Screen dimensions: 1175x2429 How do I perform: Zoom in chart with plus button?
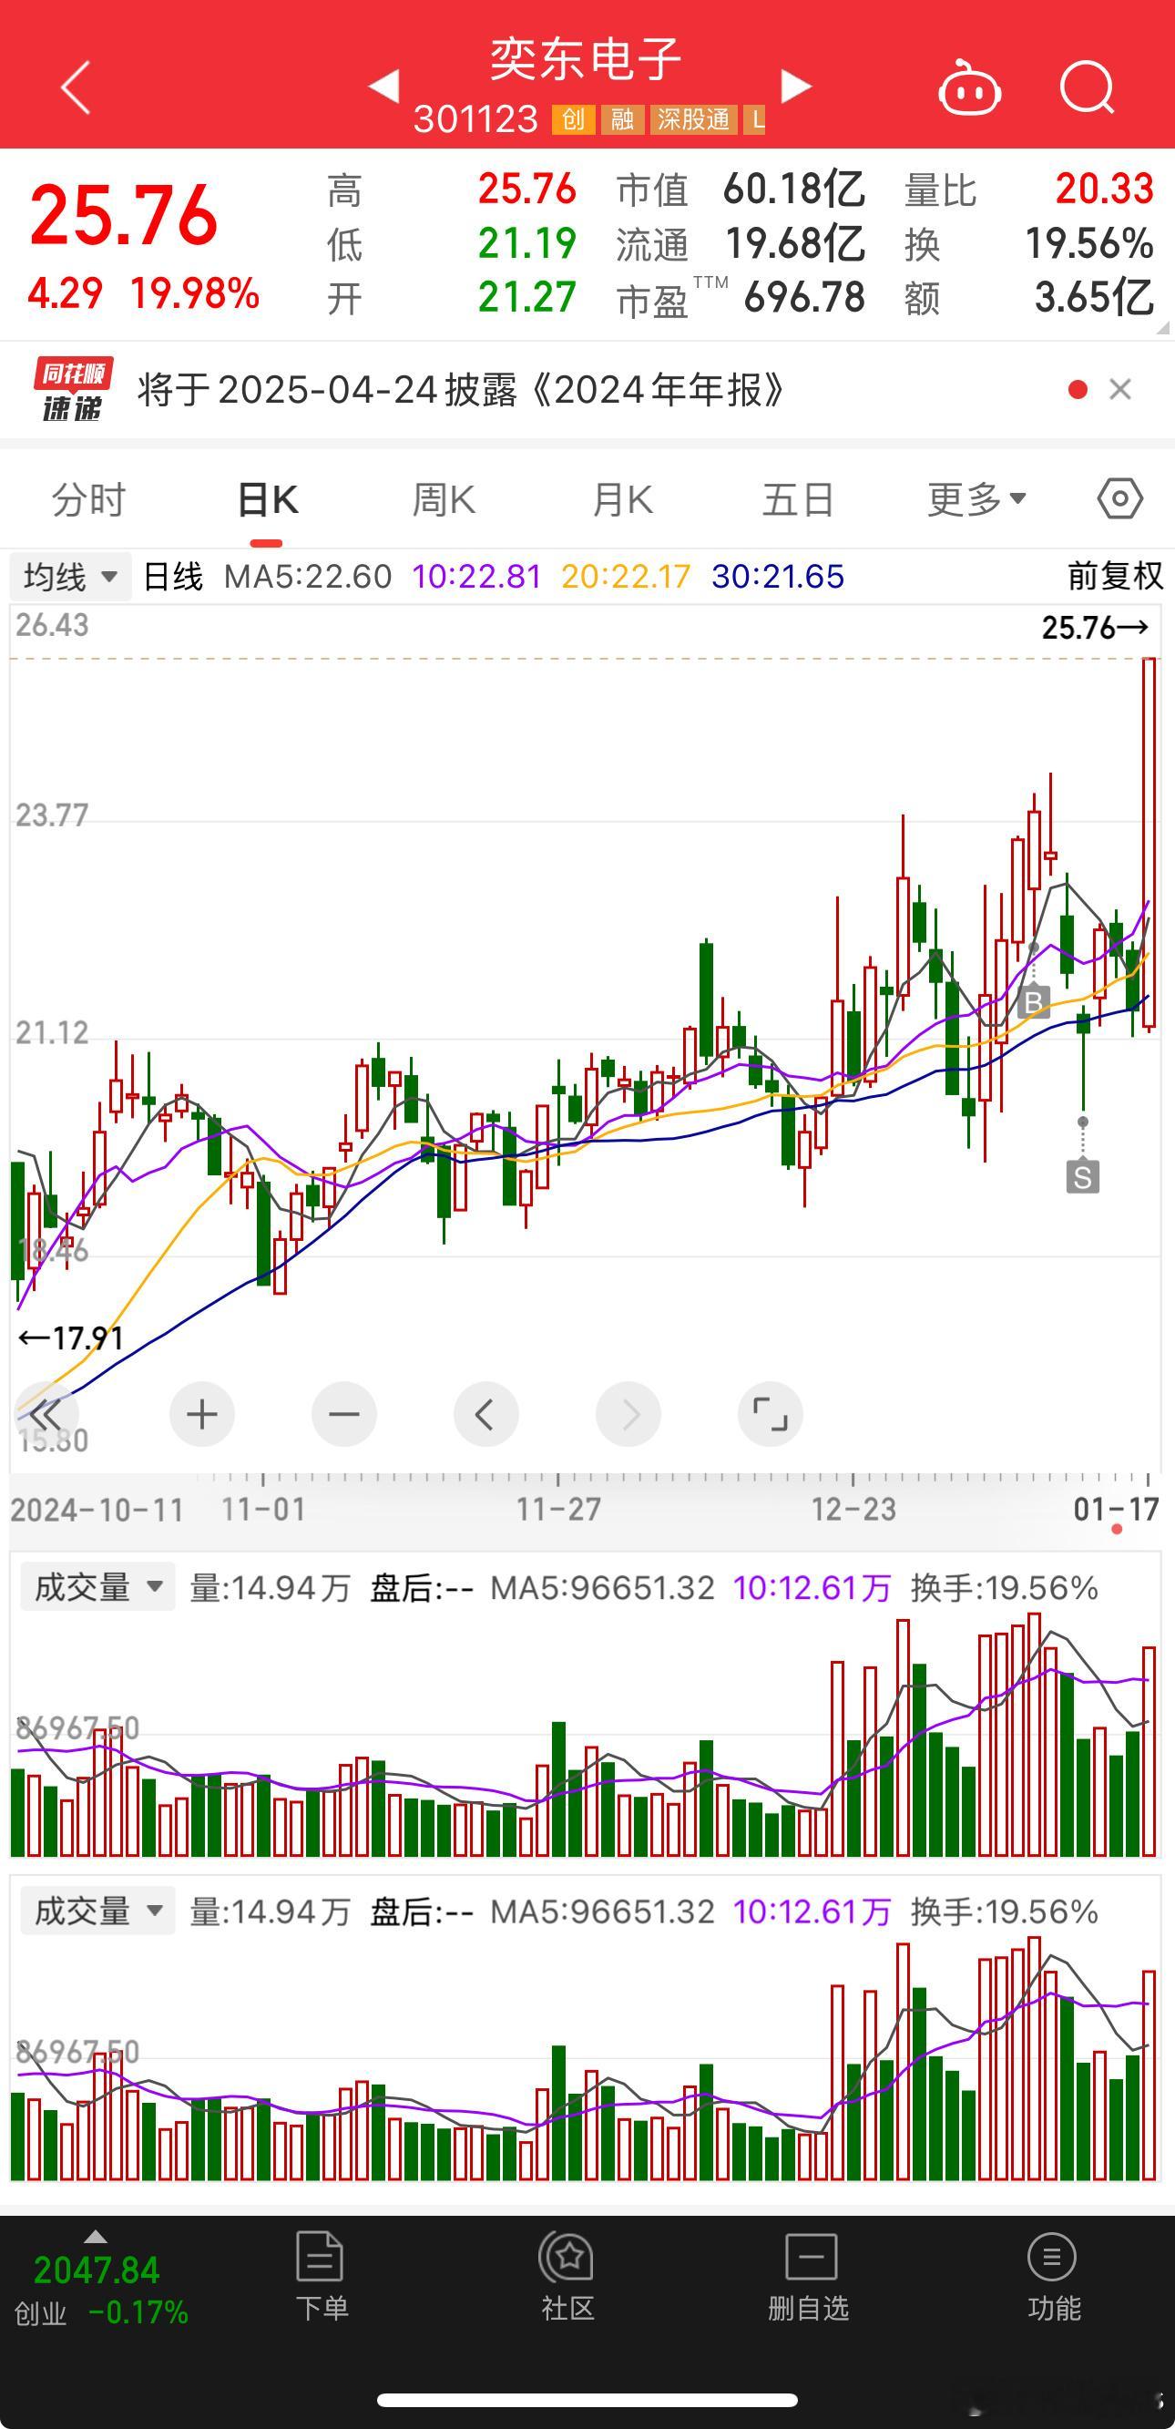[x=202, y=1414]
